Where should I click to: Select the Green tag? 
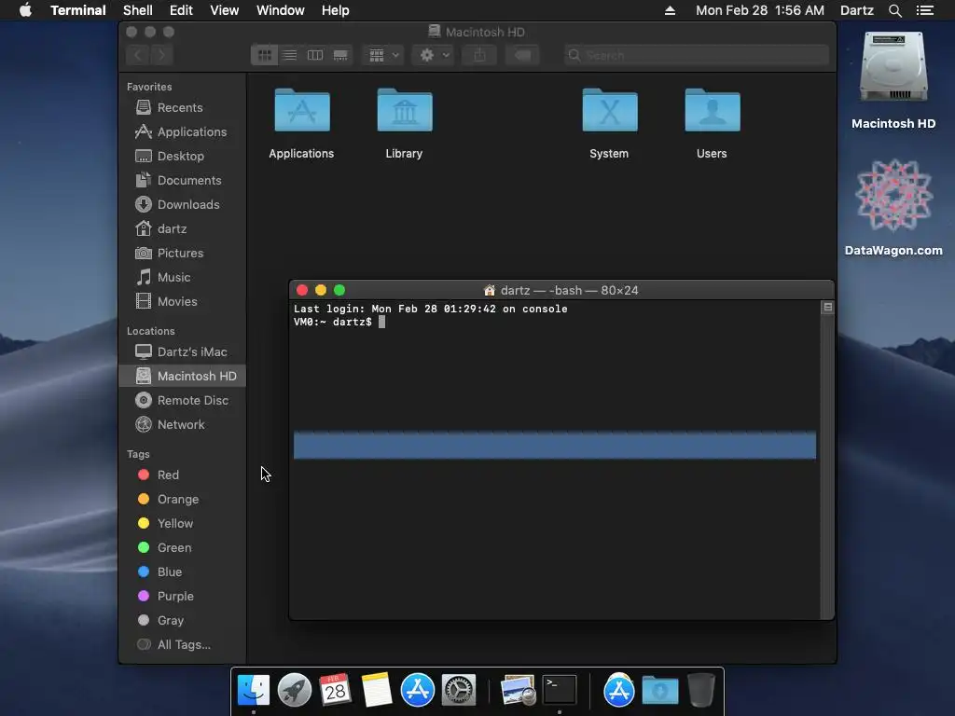click(x=182, y=548)
